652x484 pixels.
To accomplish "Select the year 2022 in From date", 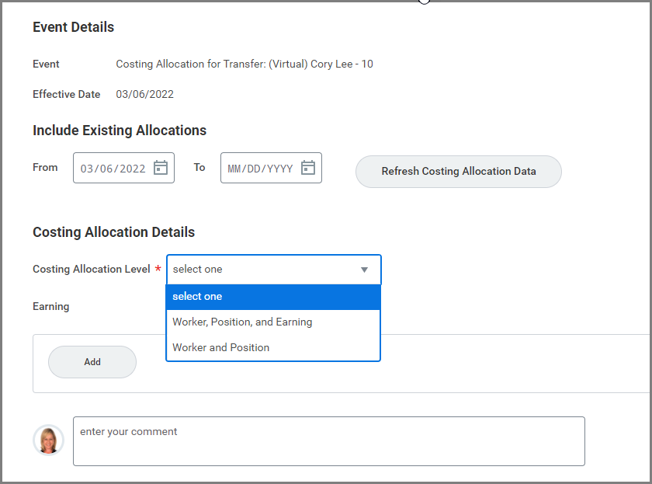I will pyautogui.click(x=132, y=169).
